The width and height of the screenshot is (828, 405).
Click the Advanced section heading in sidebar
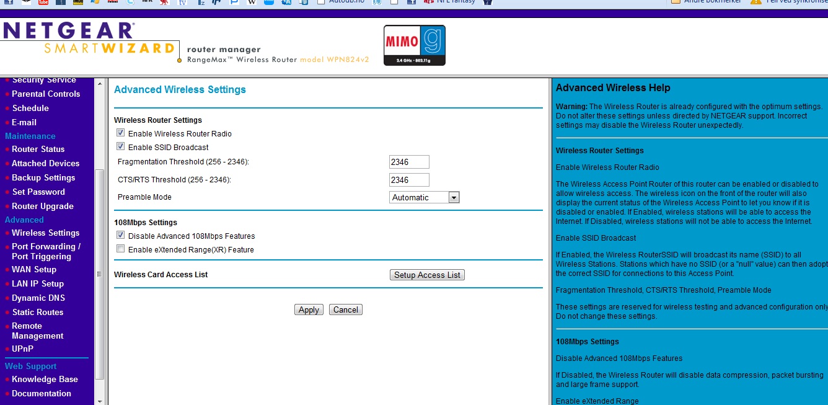pyautogui.click(x=24, y=220)
